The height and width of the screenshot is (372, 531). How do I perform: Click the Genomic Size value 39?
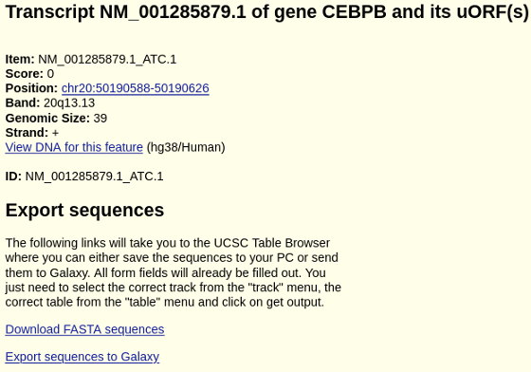pyautogui.click(x=101, y=119)
